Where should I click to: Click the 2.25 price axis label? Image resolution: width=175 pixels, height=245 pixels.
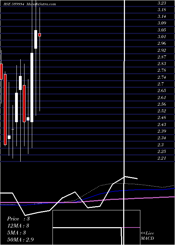(162, 151)
